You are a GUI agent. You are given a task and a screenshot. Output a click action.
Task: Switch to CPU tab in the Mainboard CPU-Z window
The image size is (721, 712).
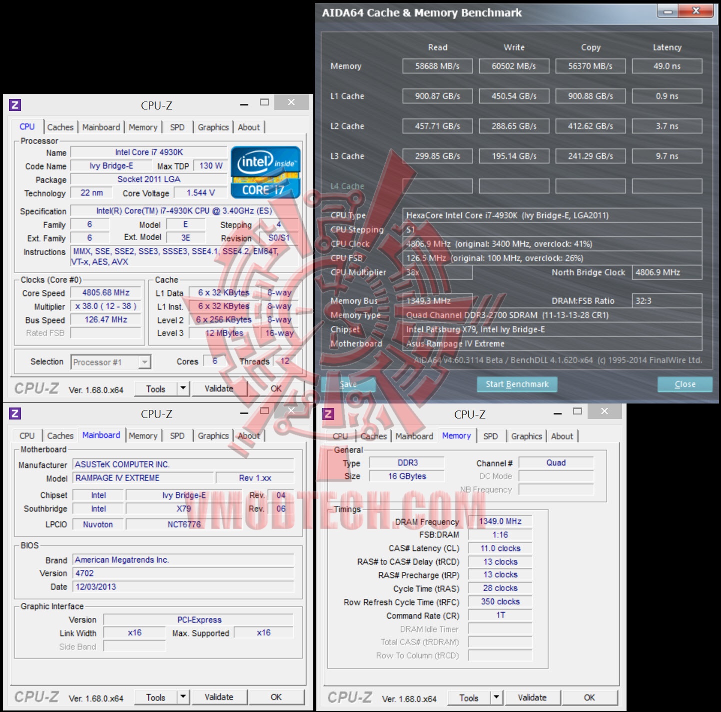(x=27, y=436)
